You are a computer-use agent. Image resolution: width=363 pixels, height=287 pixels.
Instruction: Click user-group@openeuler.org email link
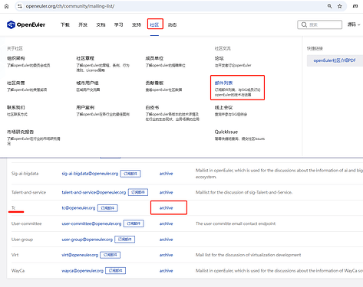87,240
